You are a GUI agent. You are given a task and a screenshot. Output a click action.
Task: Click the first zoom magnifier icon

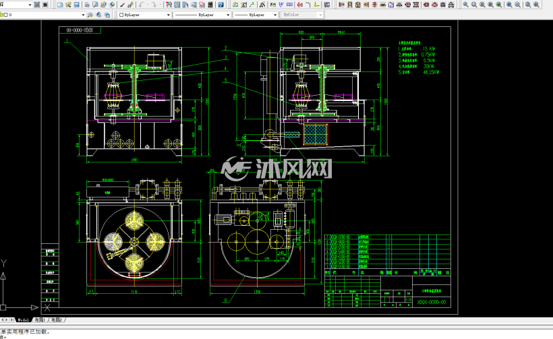(x=465, y=5)
